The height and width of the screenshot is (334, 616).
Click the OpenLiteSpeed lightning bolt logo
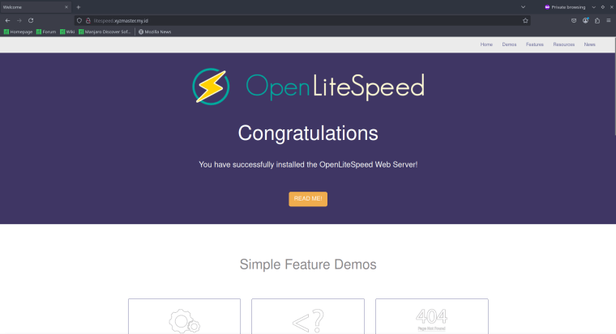[x=211, y=87]
